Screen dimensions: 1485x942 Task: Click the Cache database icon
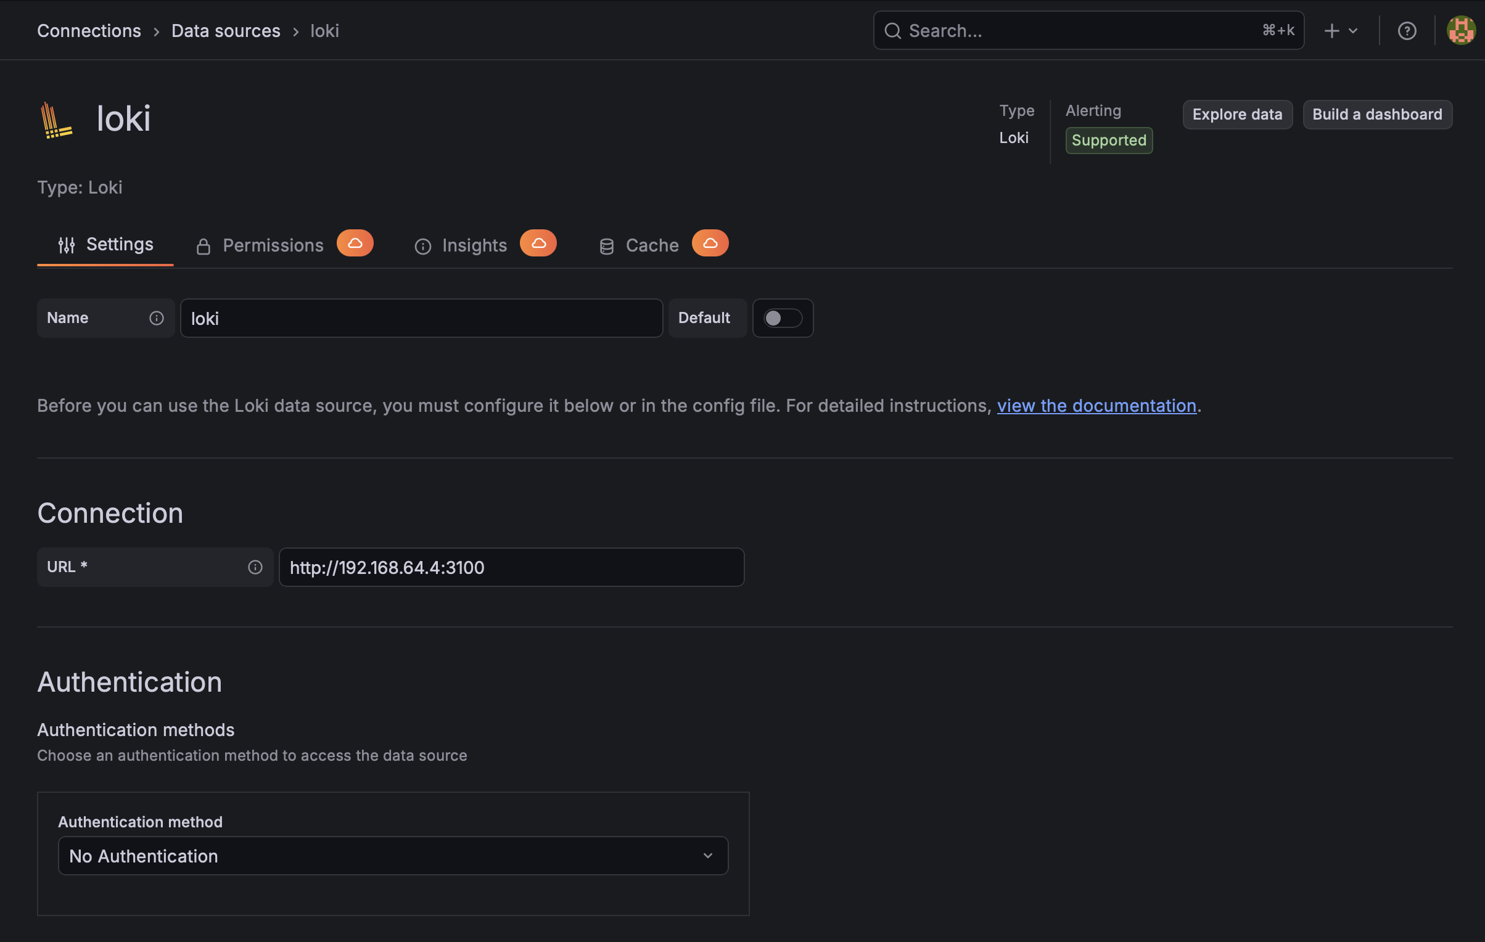tap(607, 247)
